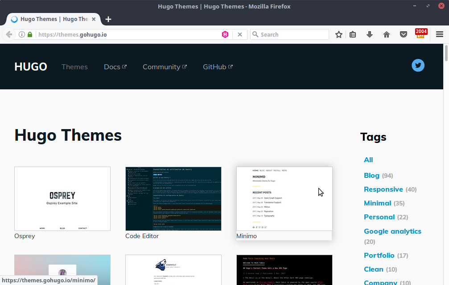
Task: Close the Hugo Themes tab
Action: pyautogui.click(x=94, y=19)
